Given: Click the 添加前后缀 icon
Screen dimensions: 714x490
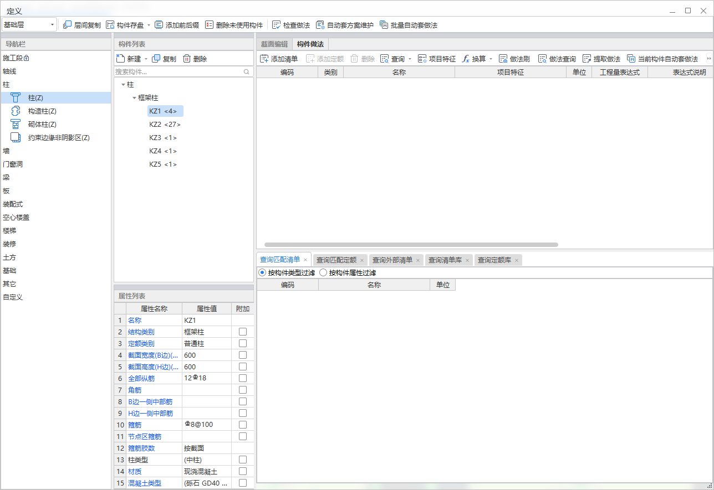Looking at the screenshot, I should (x=159, y=25).
